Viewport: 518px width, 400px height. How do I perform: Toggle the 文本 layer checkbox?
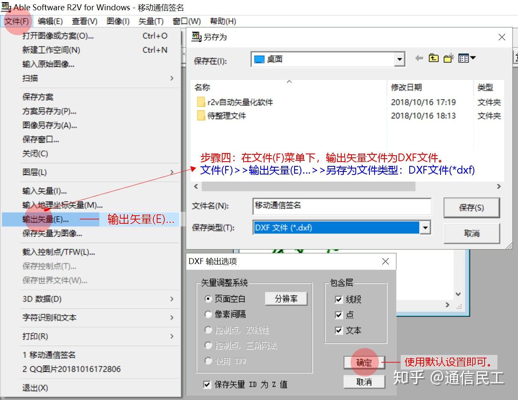tap(339, 330)
